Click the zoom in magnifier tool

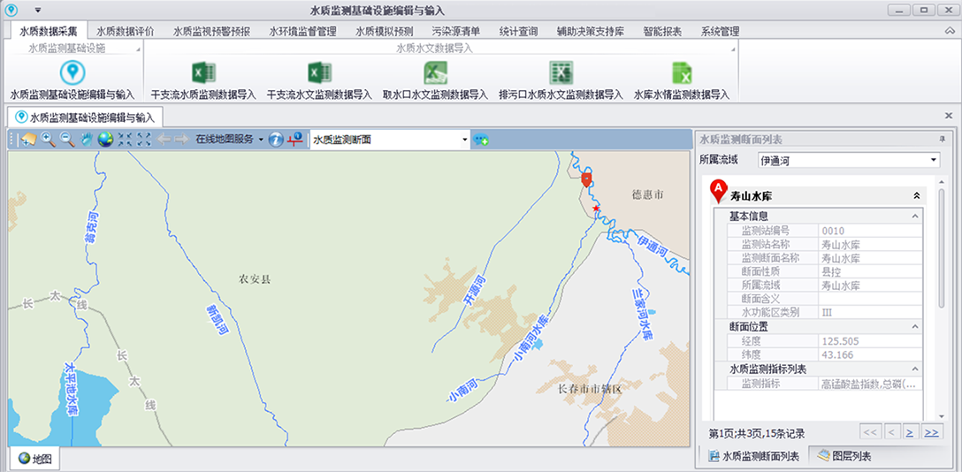coord(48,140)
